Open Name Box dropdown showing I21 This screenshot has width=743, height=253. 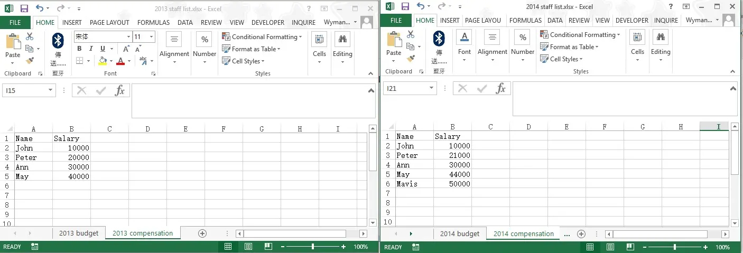point(432,88)
